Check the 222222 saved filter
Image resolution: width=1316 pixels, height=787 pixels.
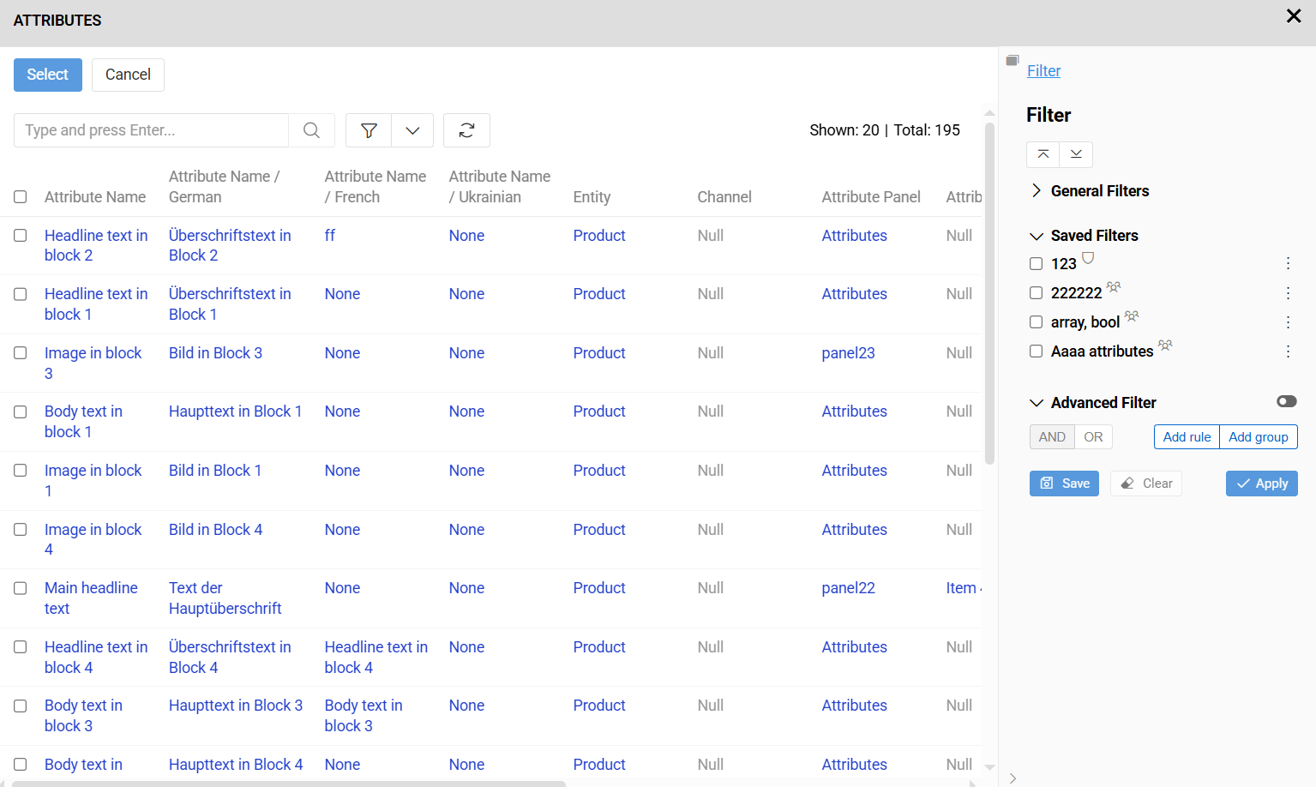point(1036,293)
